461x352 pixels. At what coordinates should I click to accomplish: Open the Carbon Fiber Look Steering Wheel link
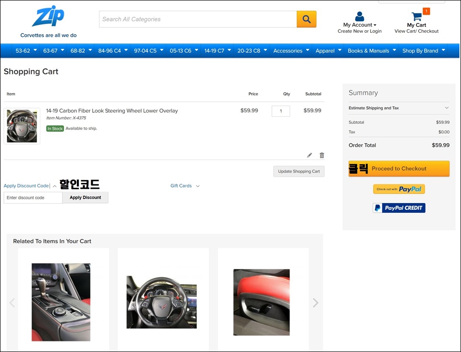click(x=112, y=111)
